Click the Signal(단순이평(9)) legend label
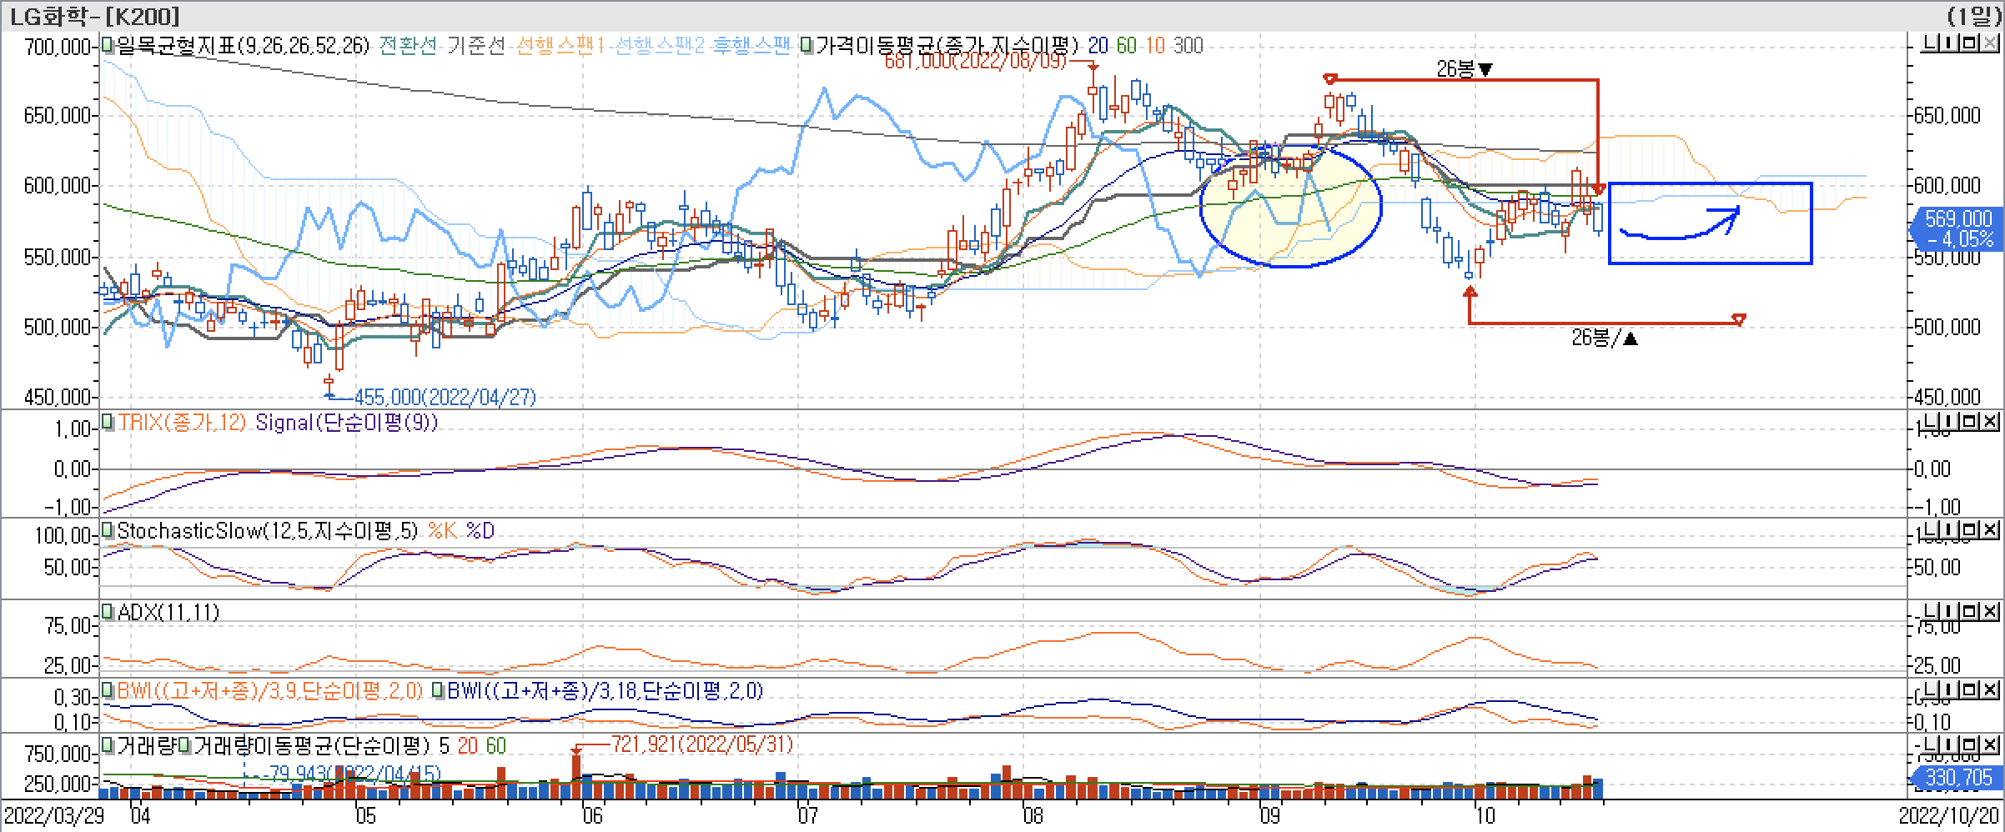 [346, 423]
